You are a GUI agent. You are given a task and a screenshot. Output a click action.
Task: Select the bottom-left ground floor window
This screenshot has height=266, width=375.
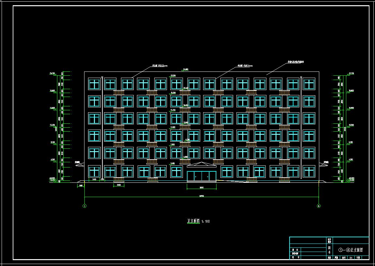pyautogui.click(x=94, y=171)
